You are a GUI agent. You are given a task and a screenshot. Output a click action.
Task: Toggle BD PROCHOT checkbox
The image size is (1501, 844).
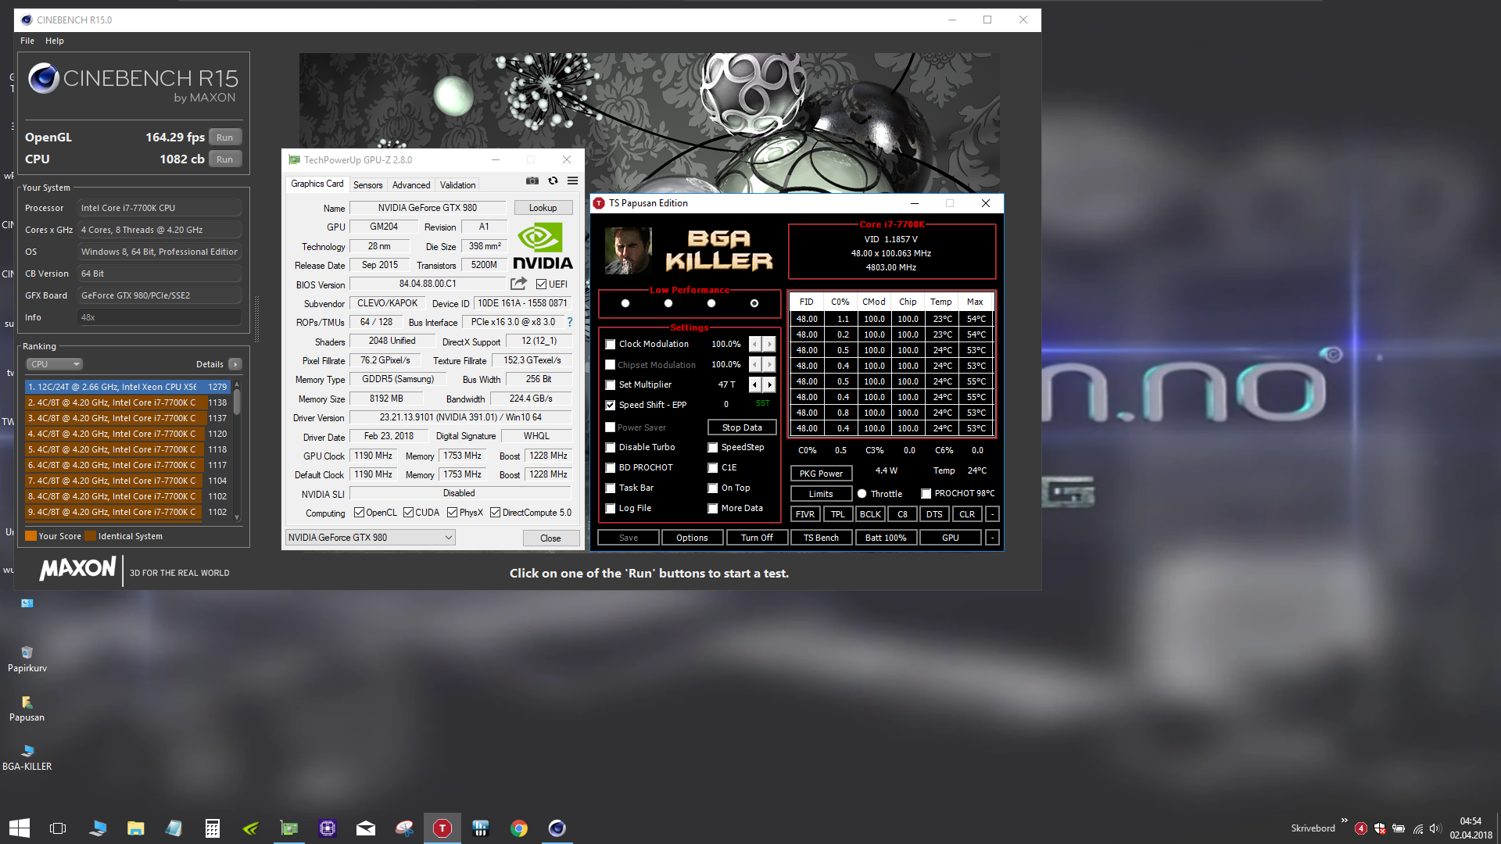coord(611,467)
